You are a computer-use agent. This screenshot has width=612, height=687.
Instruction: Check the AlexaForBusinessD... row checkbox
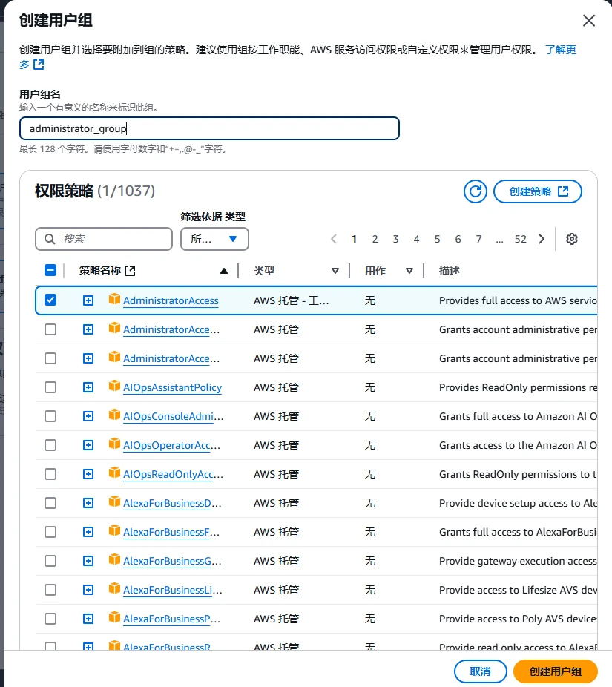[x=50, y=503]
